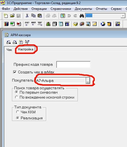
Task: Select the Чек ККМ radio button
Action: tap(17, 112)
